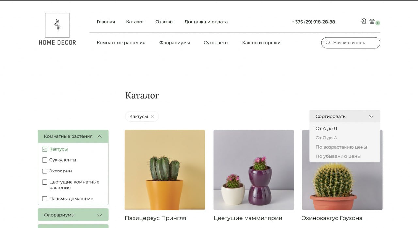418x228 pixels.
Task: Open the Кашпо и горшки category
Action: tap(261, 43)
